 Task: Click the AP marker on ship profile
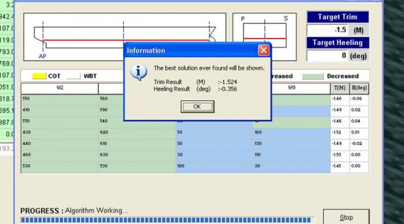tap(43, 56)
